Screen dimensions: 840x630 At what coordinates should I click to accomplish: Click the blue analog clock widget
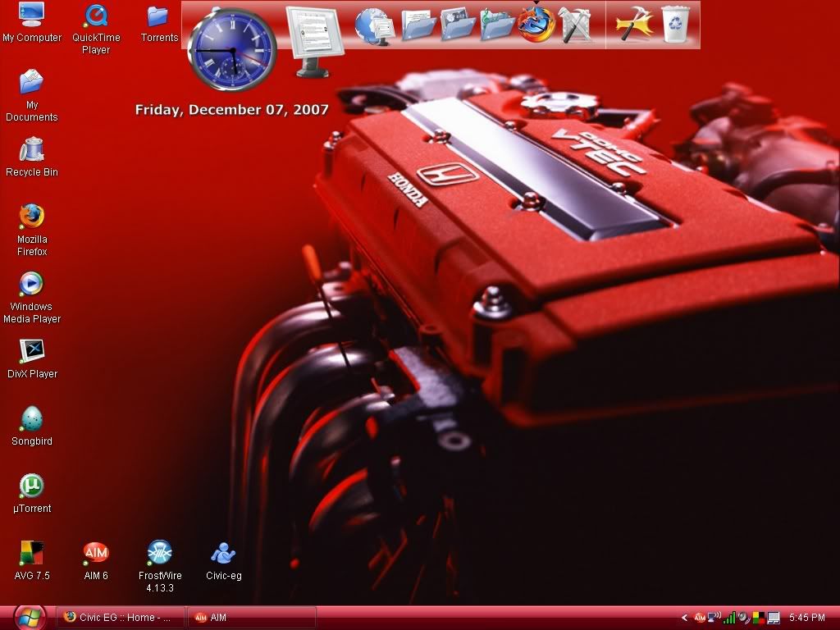click(232, 49)
